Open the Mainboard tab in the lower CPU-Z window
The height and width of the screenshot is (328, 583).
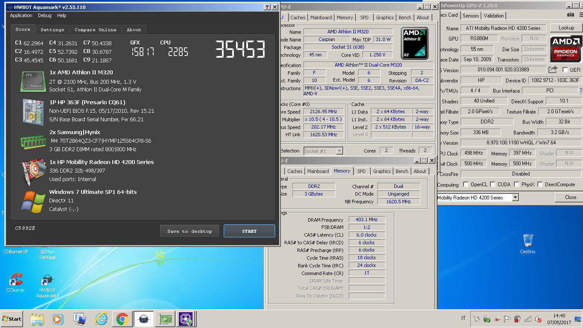pos(318,171)
